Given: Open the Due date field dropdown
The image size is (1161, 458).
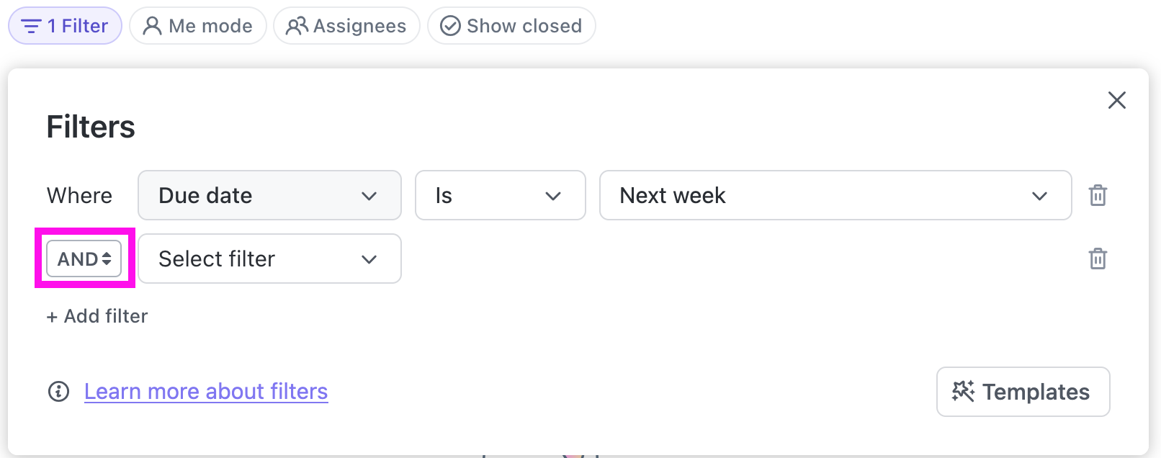Looking at the screenshot, I should click(x=269, y=195).
